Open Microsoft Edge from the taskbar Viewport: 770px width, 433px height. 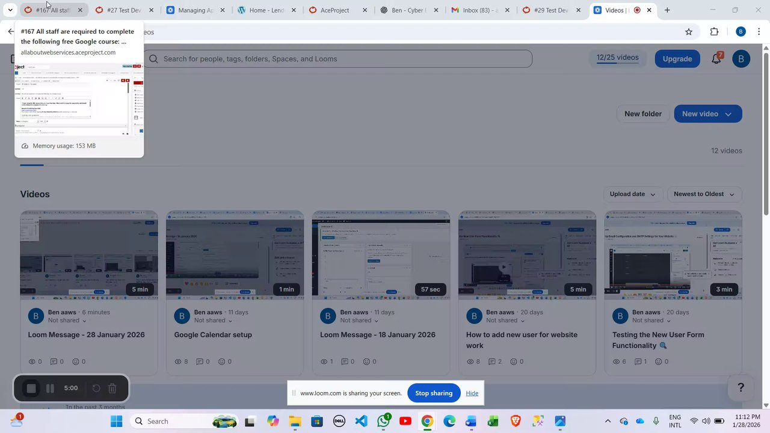pos(449,421)
